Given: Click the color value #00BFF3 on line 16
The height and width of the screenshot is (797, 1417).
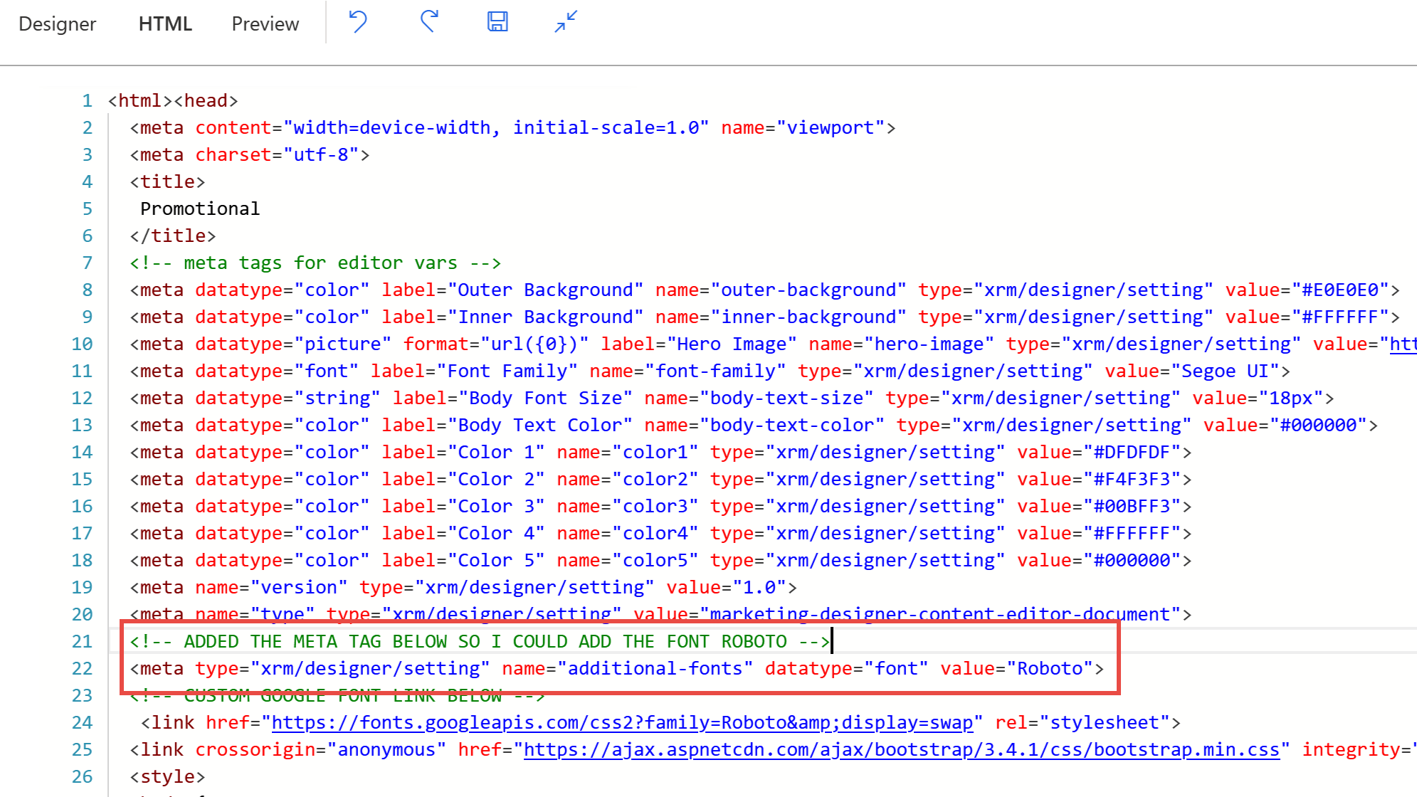Looking at the screenshot, I should pyautogui.click(x=1135, y=506).
